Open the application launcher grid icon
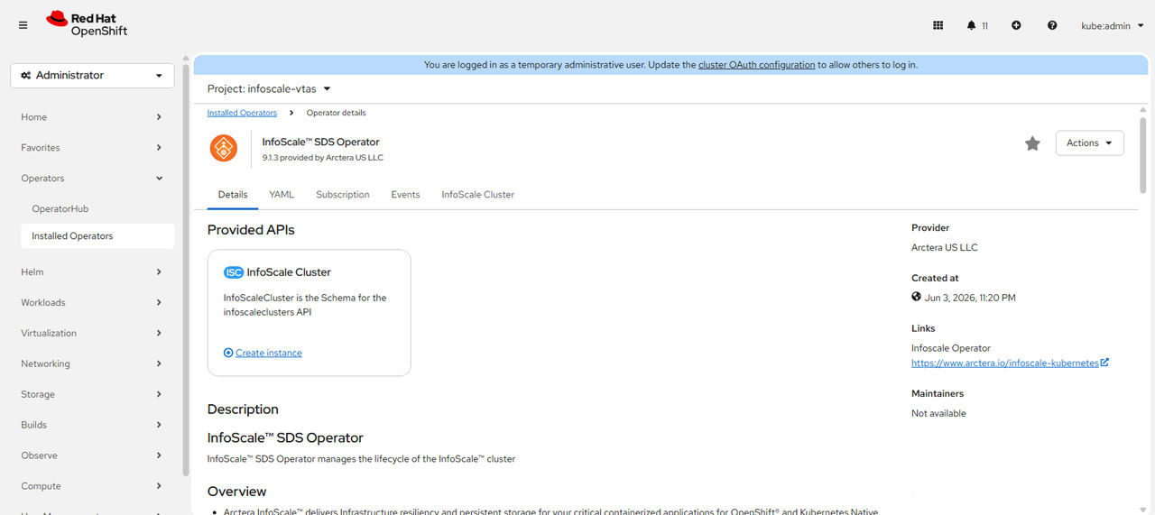The height and width of the screenshot is (515, 1155). 938,25
